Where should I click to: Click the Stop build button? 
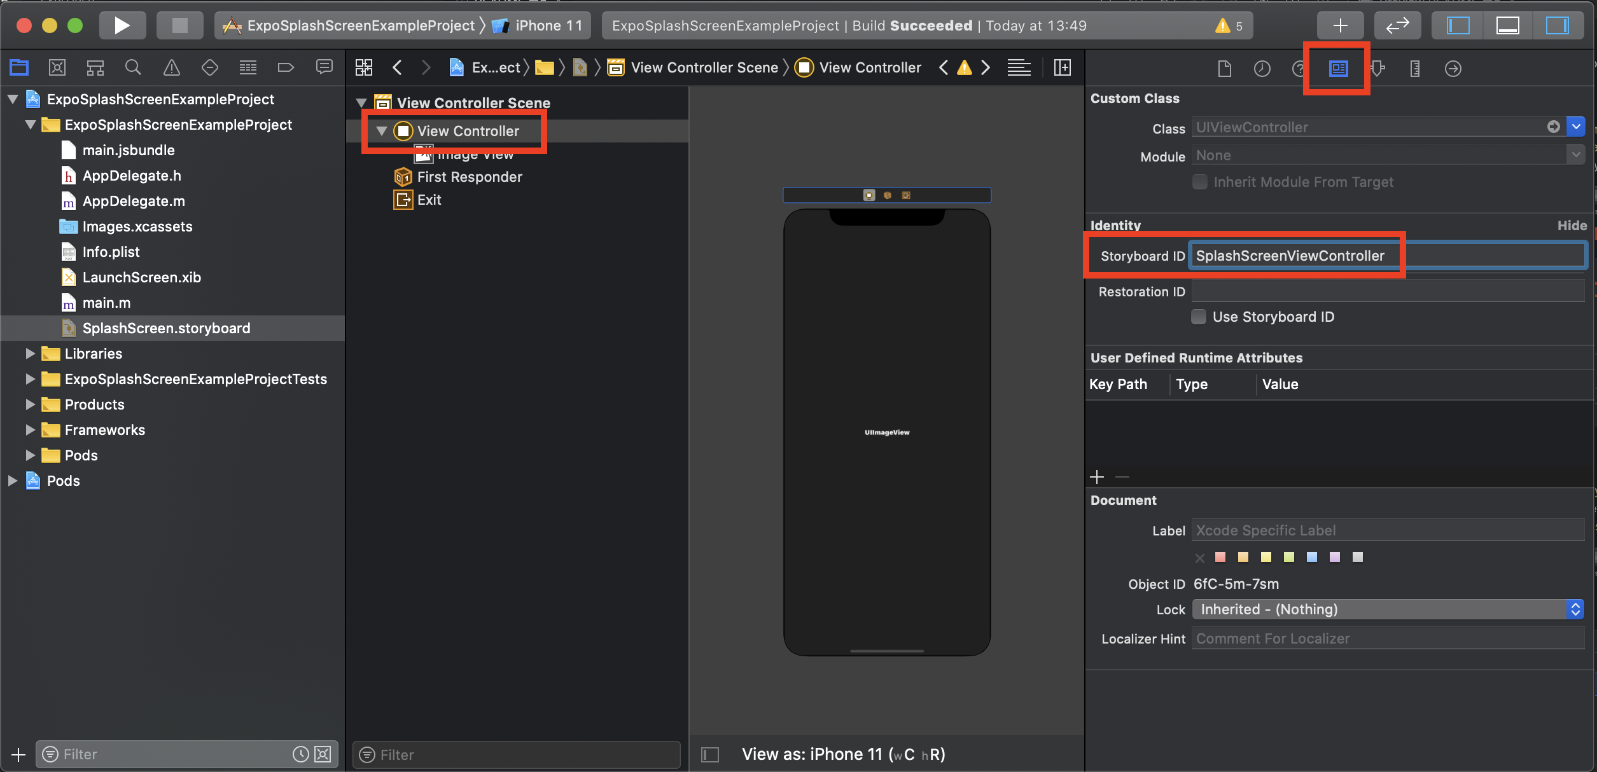180,25
